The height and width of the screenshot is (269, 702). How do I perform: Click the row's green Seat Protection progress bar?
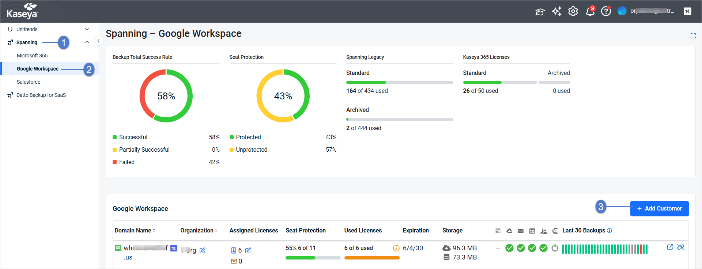[313, 258]
